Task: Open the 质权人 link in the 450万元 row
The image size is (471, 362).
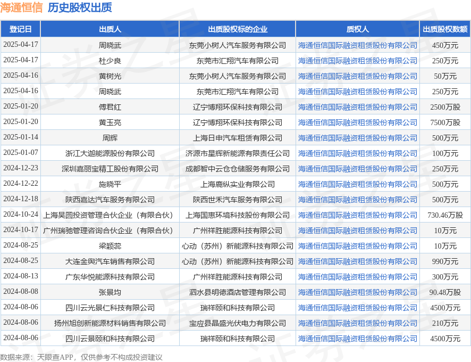Action: (357, 45)
